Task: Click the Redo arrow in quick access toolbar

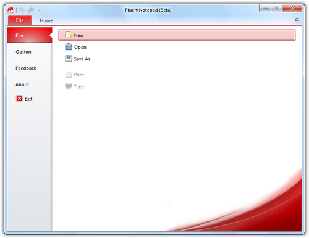Action: [x=31, y=10]
